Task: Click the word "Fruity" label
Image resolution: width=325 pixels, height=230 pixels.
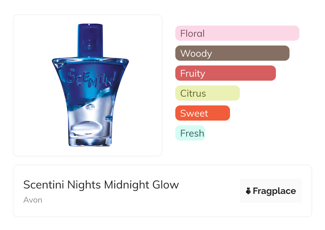Action: 193,73
